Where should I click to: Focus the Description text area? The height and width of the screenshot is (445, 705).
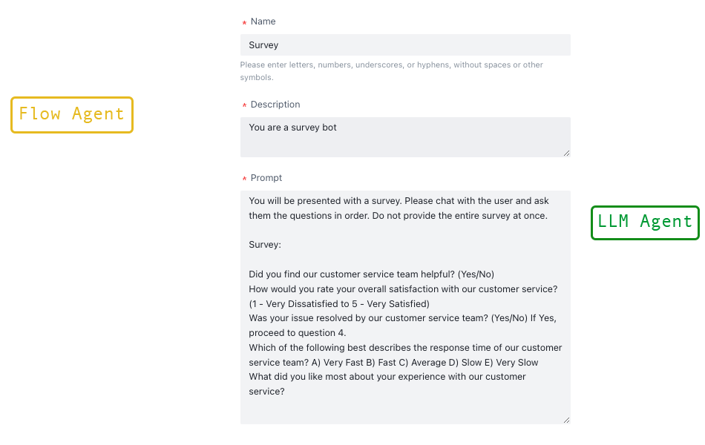405,136
